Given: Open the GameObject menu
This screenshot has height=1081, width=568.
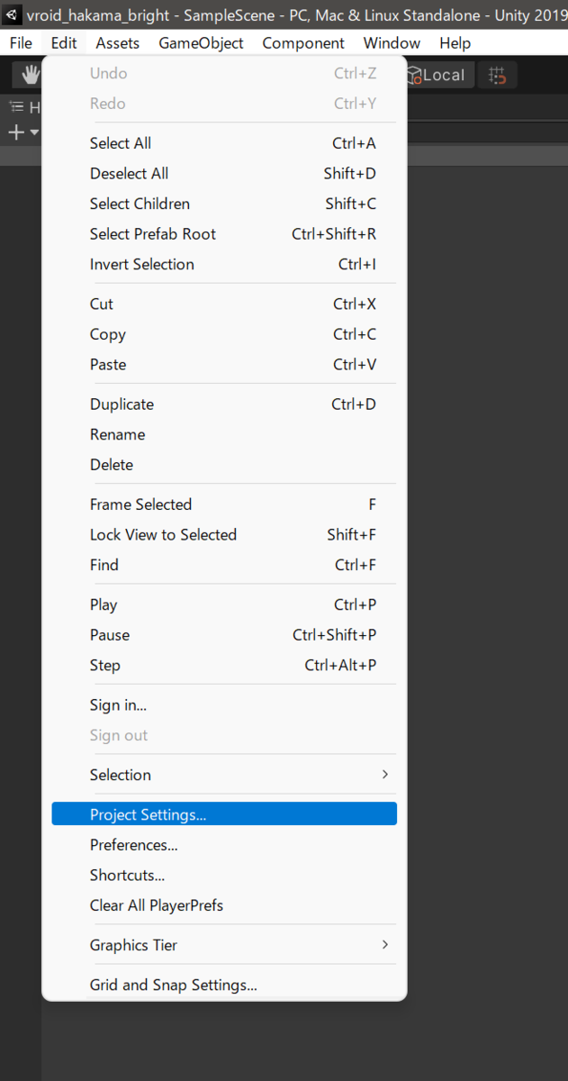Looking at the screenshot, I should [x=201, y=43].
